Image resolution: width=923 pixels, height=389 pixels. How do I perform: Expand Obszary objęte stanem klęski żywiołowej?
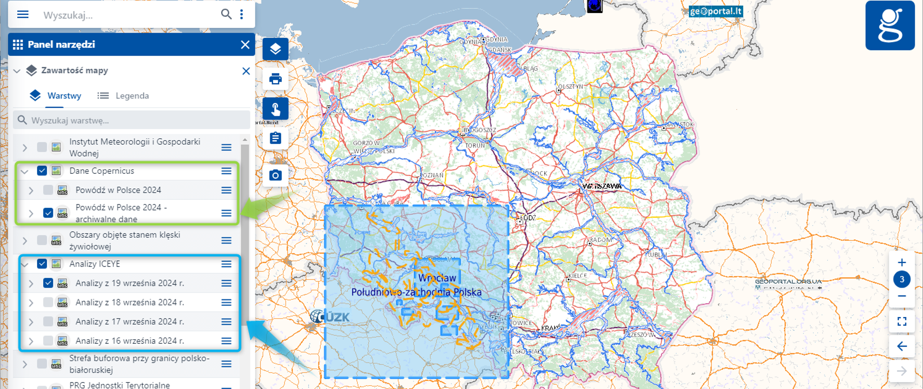click(x=25, y=241)
